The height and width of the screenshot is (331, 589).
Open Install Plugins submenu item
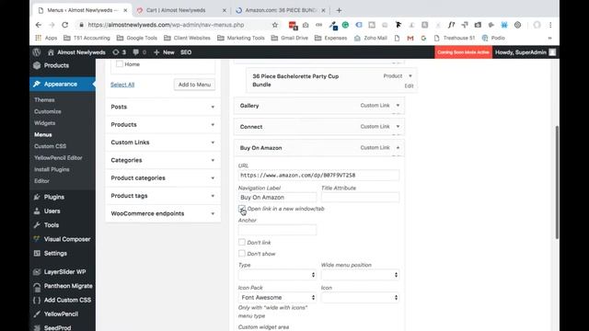52,169
